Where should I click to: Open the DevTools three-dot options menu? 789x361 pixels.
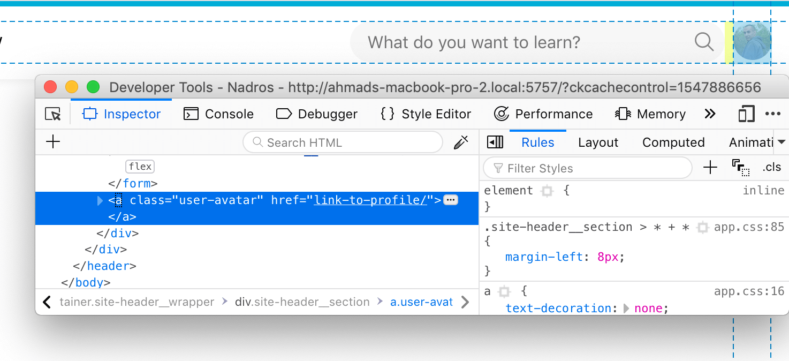[x=772, y=114]
